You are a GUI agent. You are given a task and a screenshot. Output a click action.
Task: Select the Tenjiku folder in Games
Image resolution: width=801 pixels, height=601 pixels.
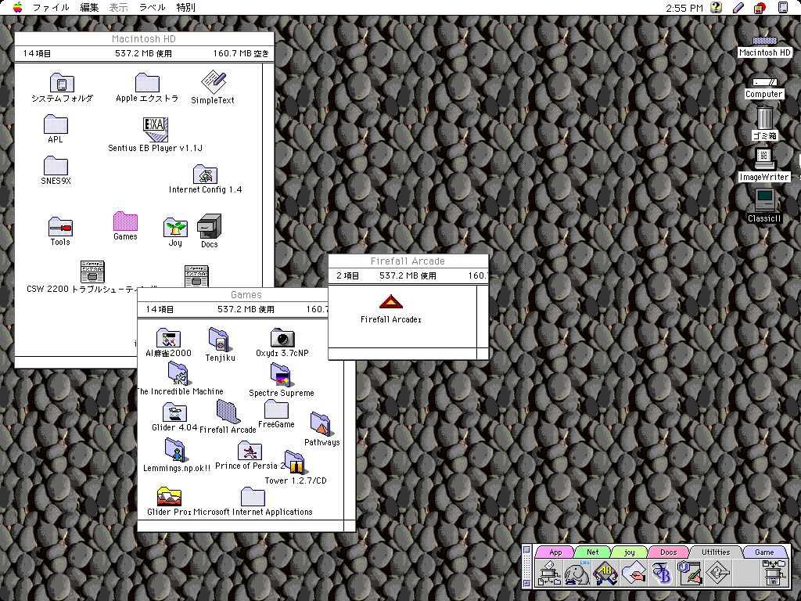(220, 340)
